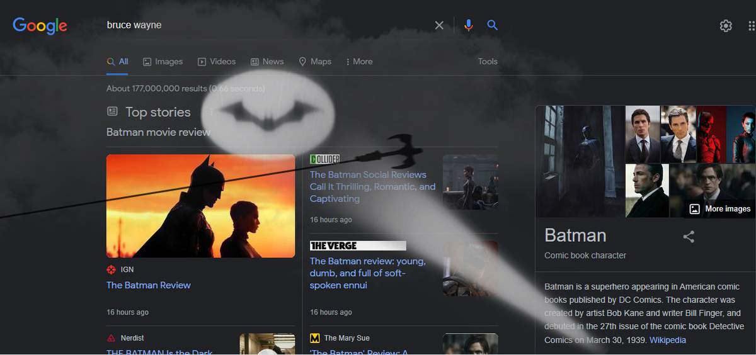
Task: Switch to the News tab
Action: tap(267, 62)
